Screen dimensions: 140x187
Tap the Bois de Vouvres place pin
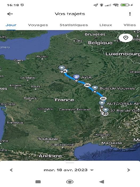tap(95, 88)
